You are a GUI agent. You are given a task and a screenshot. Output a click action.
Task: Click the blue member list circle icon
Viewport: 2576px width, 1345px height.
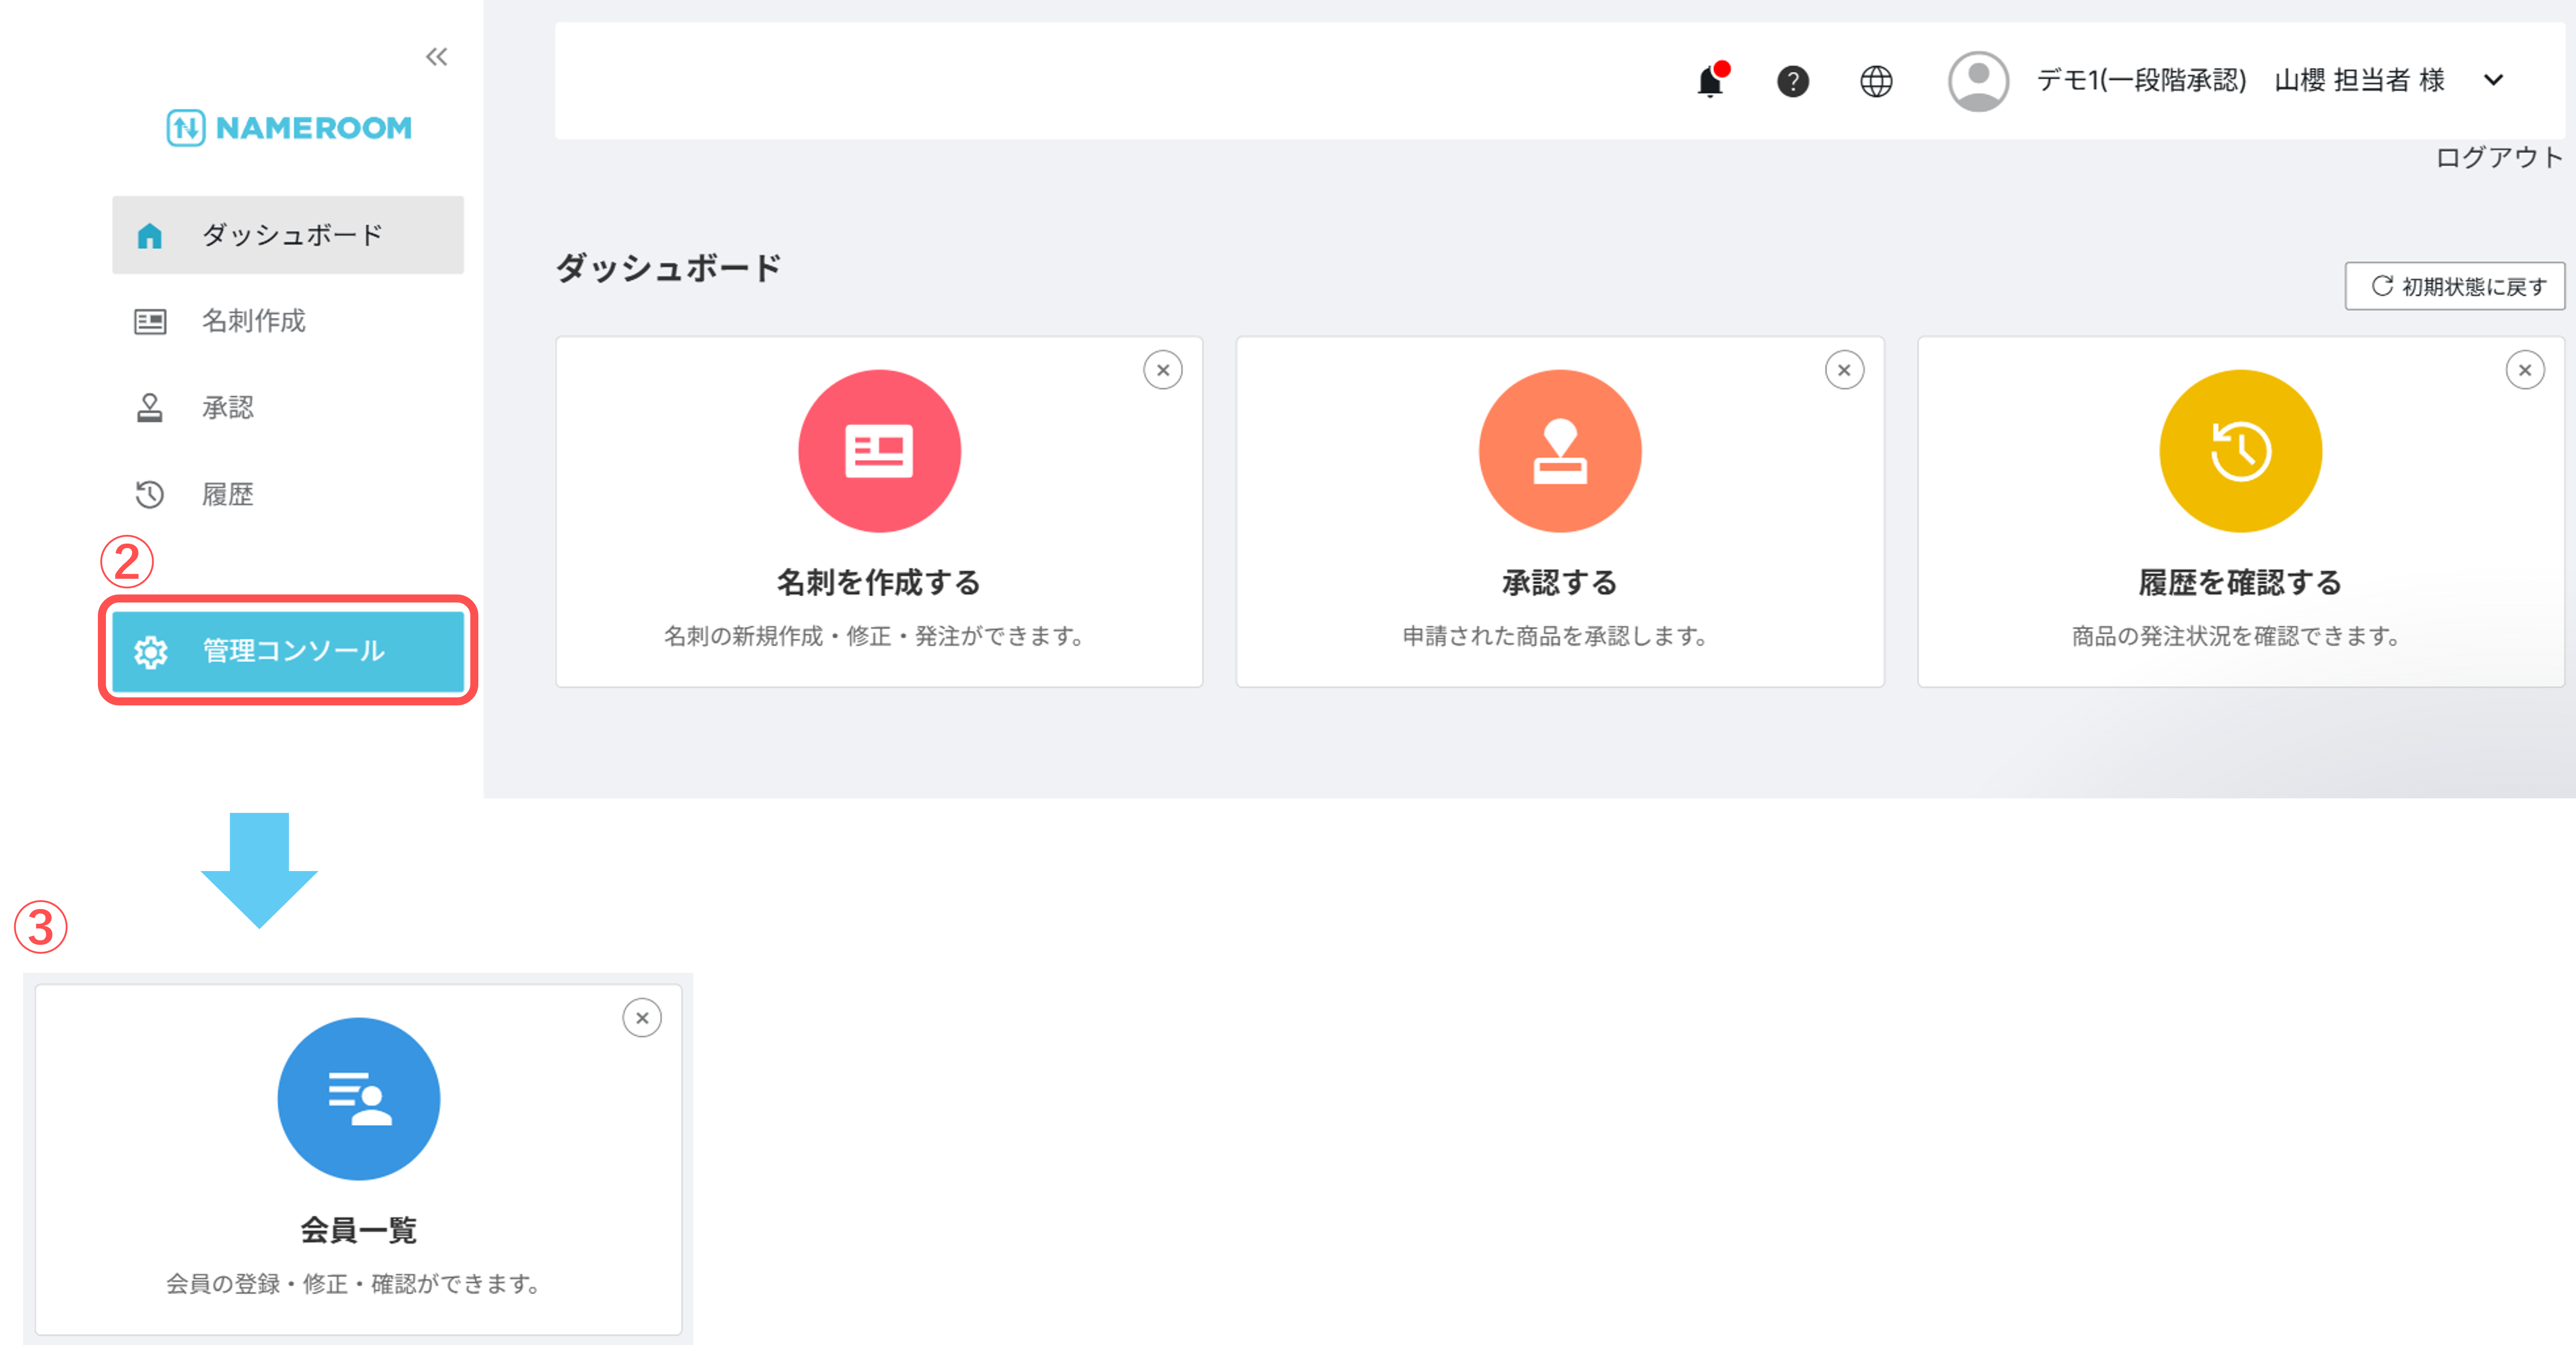tap(358, 1099)
